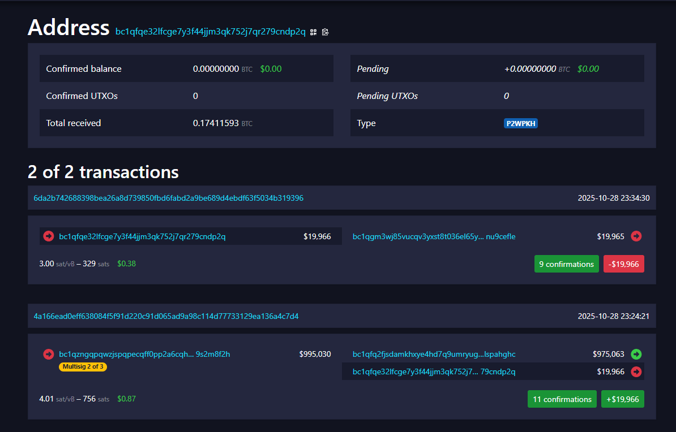This screenshot has height=432, width=676.
Task: Open output address bc1qfqe32lfcge7y3f44jjm3qk752j7... 79cndp2q
Action: (434, 371)
